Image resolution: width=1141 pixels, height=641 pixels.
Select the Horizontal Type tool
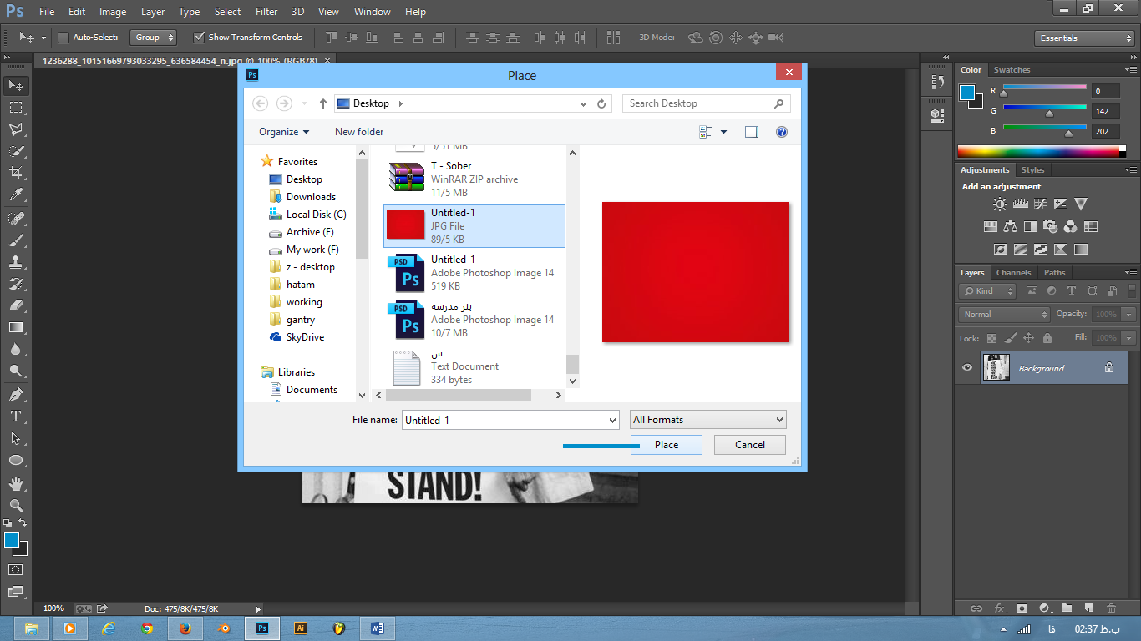click(x=16, y=416)
